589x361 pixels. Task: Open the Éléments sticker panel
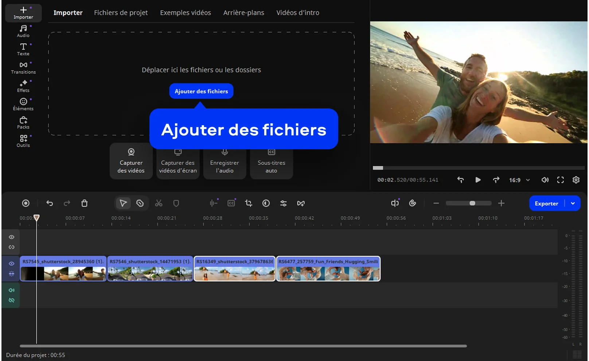pyautogui.click(x=23, y=104)
